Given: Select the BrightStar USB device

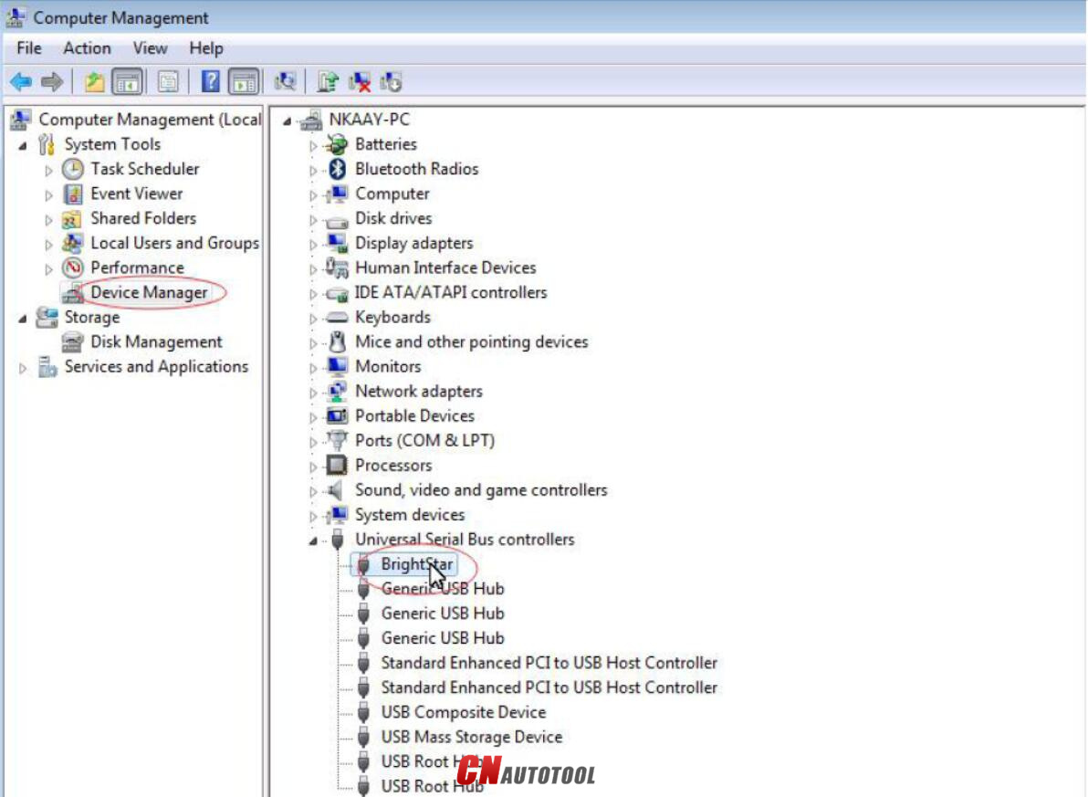Looking at the screenshot, I should tap(417, 564).
